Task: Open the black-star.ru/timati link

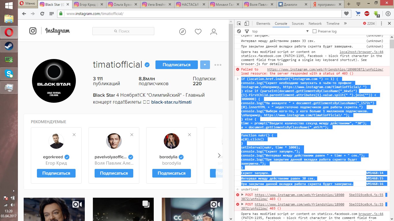Action: point(171,102)
